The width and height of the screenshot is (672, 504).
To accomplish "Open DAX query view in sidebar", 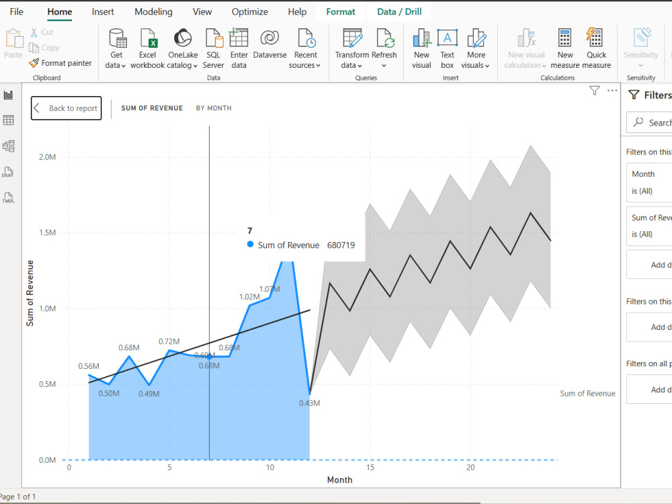I will (x=7, y=172).
